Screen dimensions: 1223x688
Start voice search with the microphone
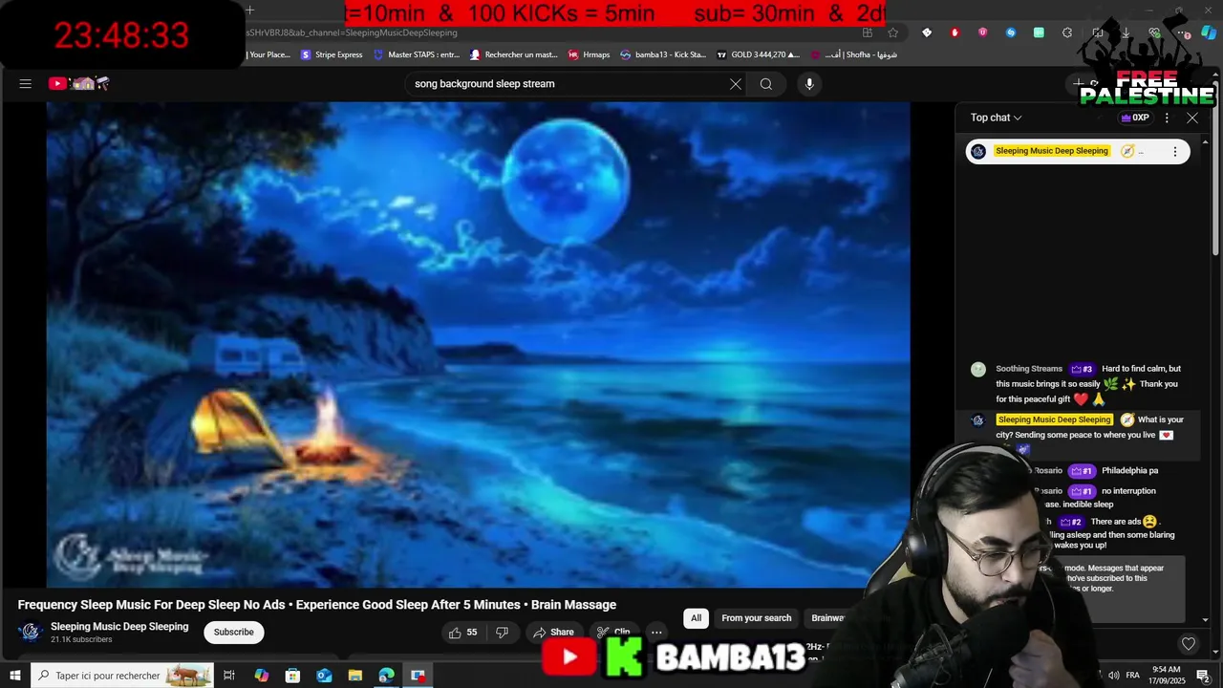(809, 84)
